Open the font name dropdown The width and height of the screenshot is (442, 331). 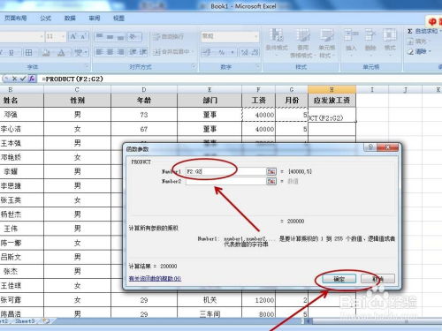(x=42, y=36)
